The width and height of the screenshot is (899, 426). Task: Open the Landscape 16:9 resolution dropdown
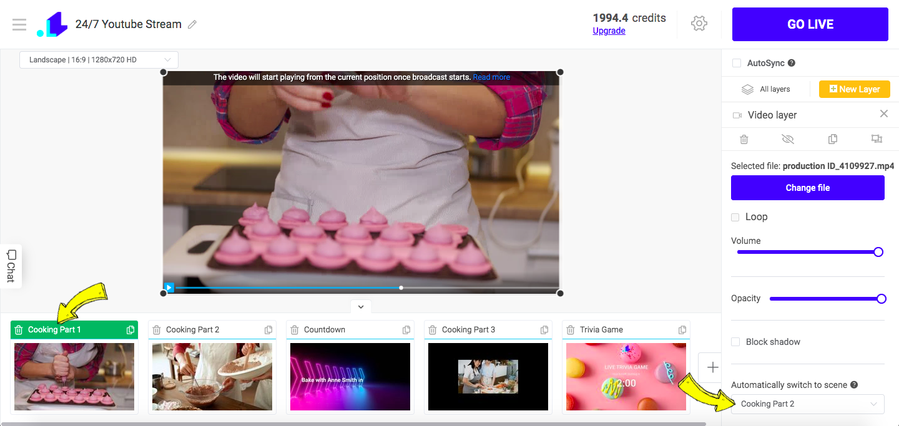tap(98, 59)
